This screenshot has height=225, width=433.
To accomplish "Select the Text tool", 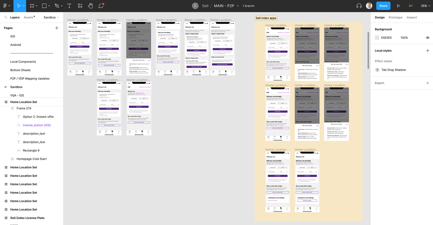I will pos(69,6).
